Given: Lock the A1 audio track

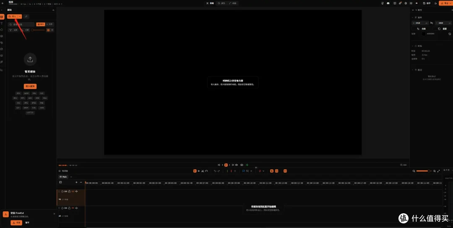Looking at the screenshot, I should [x=69, y=208].
